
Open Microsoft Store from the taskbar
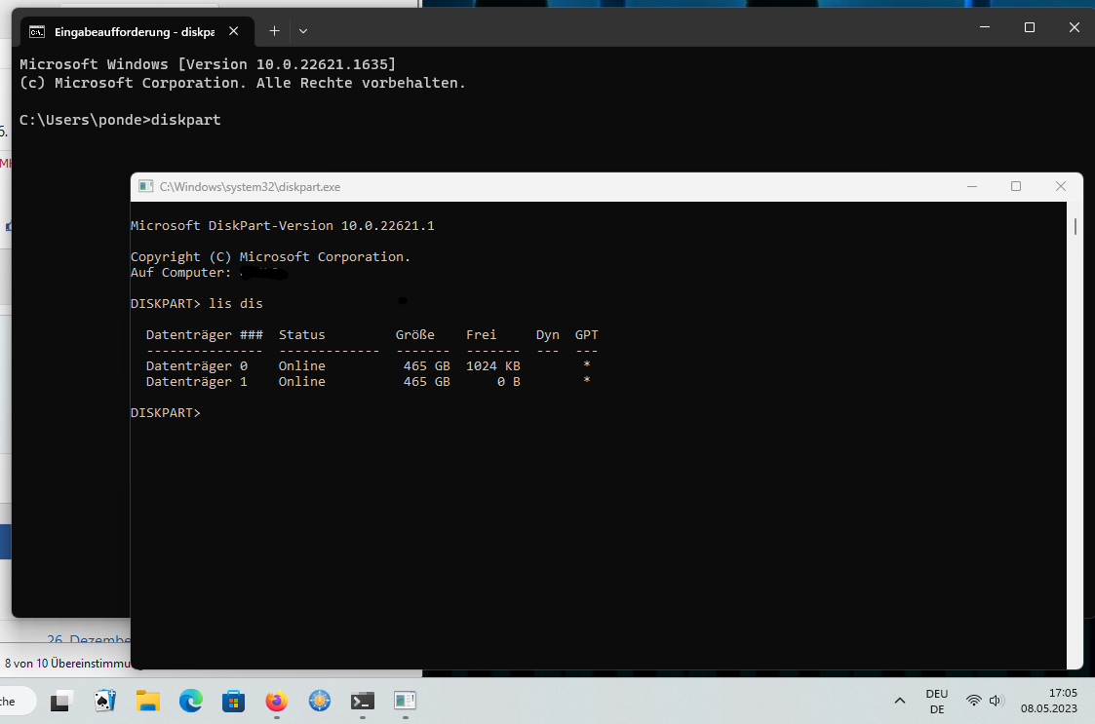[x=233, y=701]
